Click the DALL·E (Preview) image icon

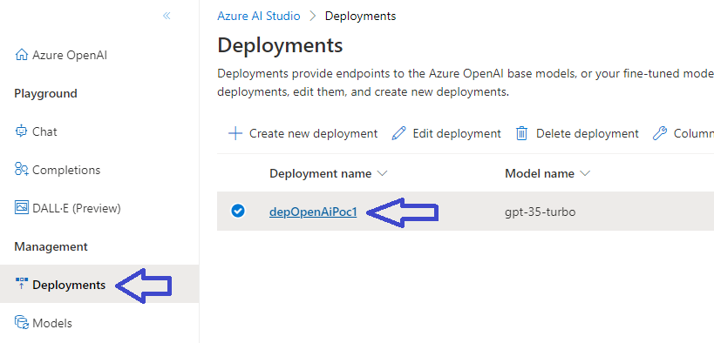[22, 208]
